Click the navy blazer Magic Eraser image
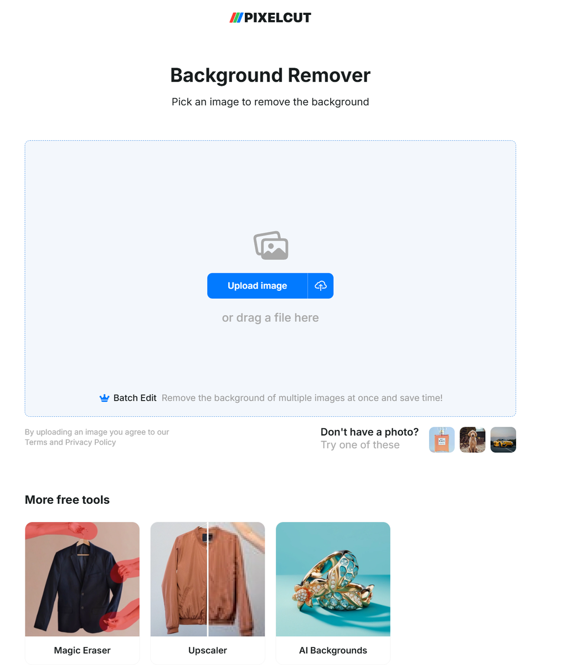Viewport: 566px width, 665px height. pyautogui.click(x=83, y=579)
